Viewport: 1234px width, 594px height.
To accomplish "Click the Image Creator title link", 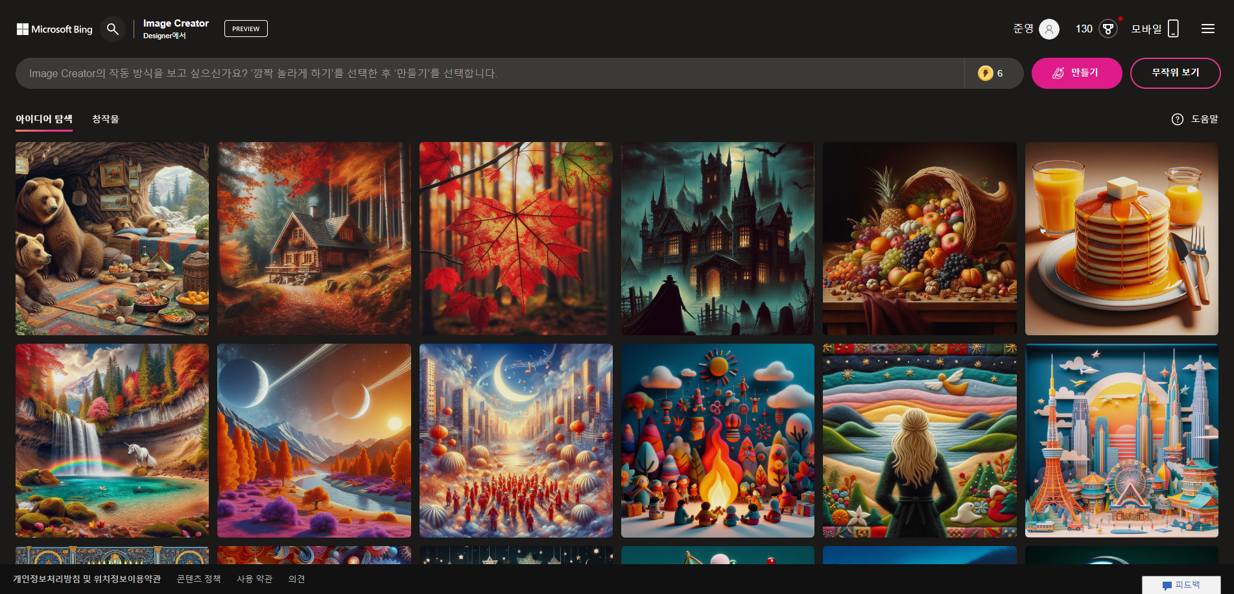I will (x=176, y=23).
